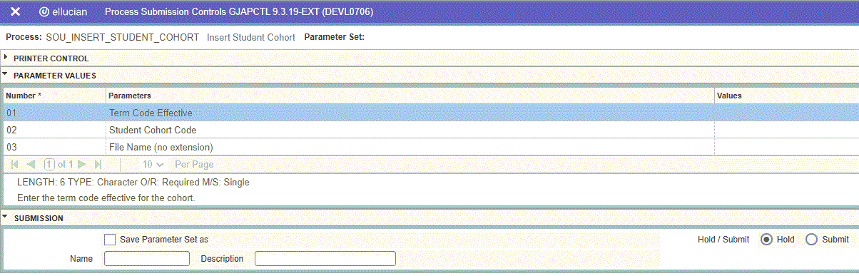Click the Parameter Set label
Image resolution: width=859 pixels, height=276 pixels.
(335, 37)
